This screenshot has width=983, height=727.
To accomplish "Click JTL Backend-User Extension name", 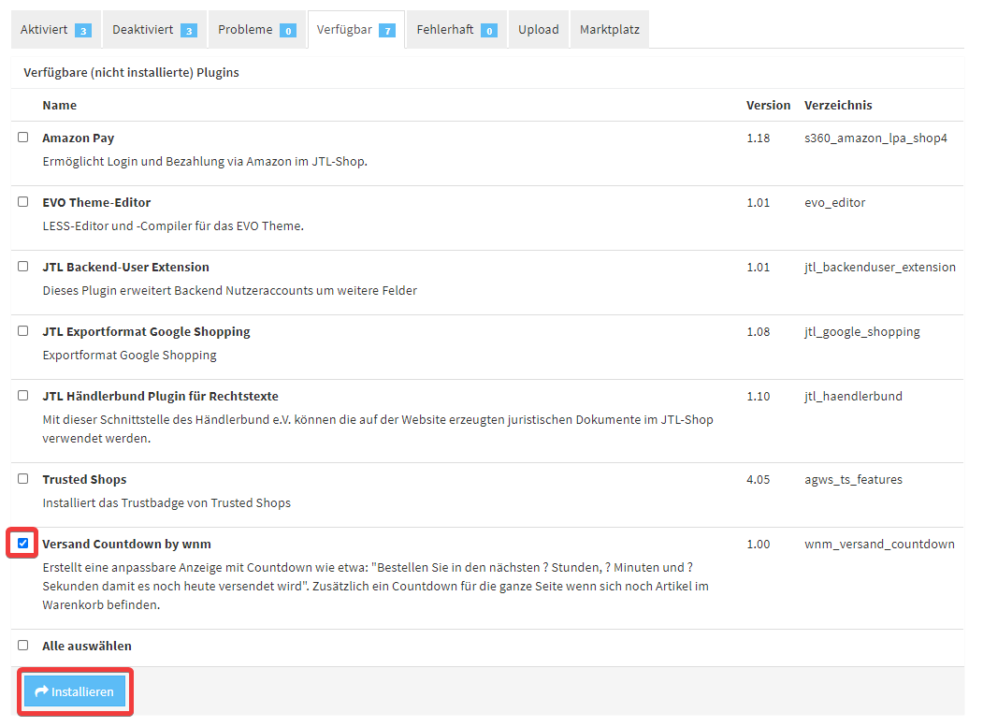I will [126, 268].
